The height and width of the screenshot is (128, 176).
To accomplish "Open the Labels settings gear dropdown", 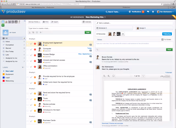I will tap(23, 67).
